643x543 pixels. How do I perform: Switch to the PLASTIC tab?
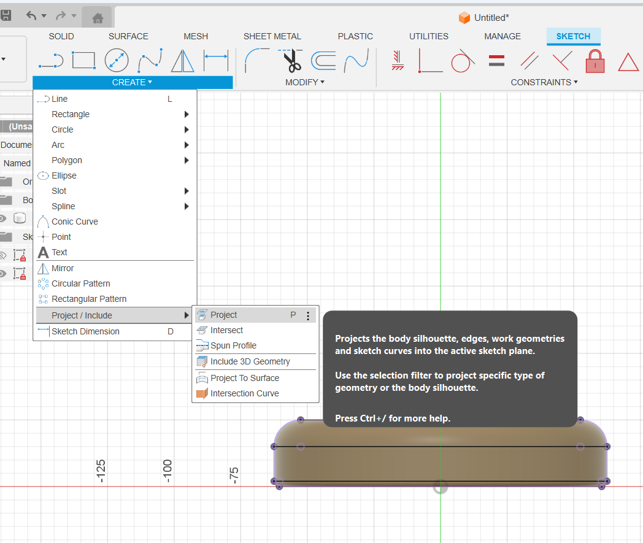coord(355,36)
